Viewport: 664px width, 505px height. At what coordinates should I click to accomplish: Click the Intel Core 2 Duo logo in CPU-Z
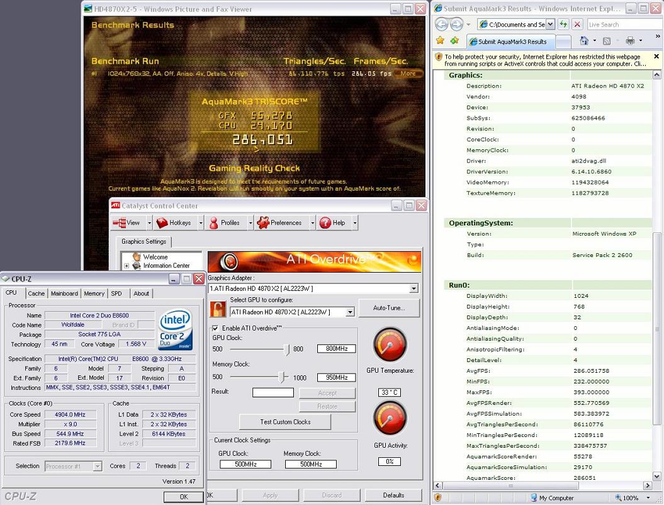(x=176, y=329)
